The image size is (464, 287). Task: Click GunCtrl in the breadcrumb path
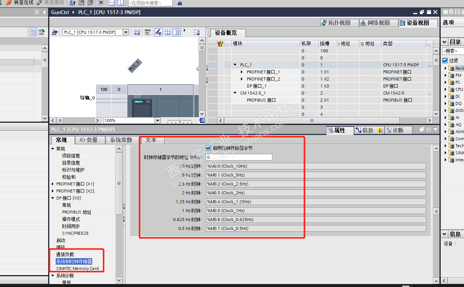click(x=60, y=12)
